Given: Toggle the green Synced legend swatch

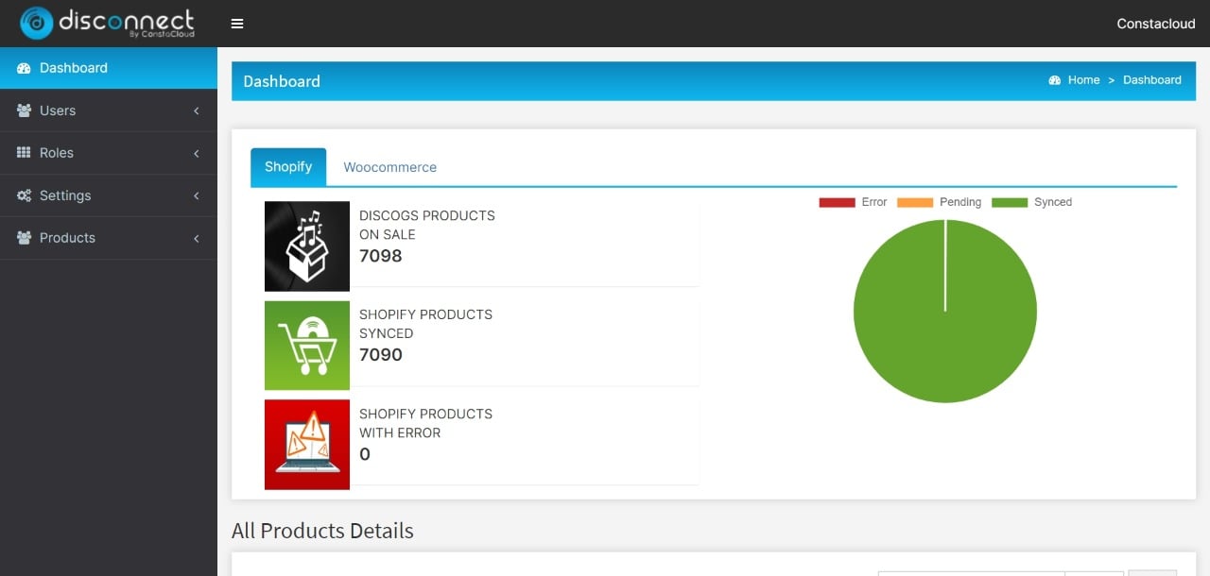Looking at the screenshot, I should tap(1010, 202).
